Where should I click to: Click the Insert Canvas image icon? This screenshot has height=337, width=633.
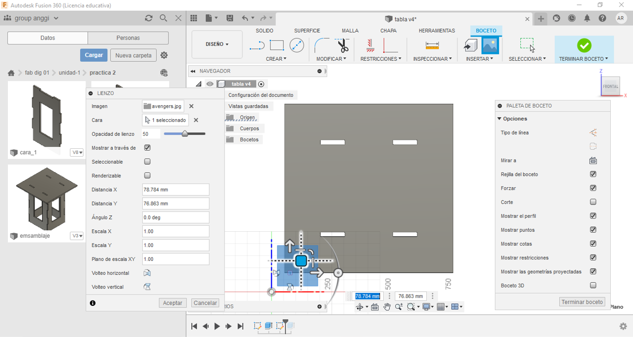[490, 45]
